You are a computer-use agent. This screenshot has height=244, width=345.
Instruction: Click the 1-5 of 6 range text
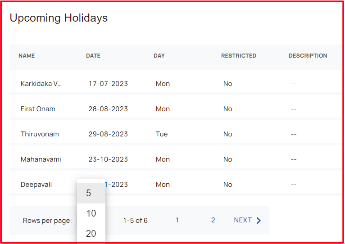tap(135, 221)
